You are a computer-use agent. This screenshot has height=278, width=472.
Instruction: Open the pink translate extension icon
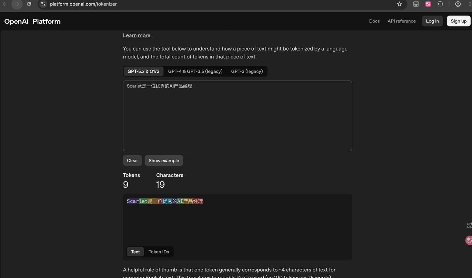tap(428, 4)
